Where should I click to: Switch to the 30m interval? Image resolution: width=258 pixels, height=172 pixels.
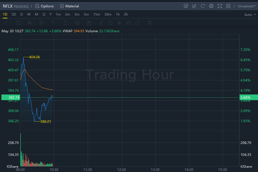pyautogui.click(x=108, y=14)
